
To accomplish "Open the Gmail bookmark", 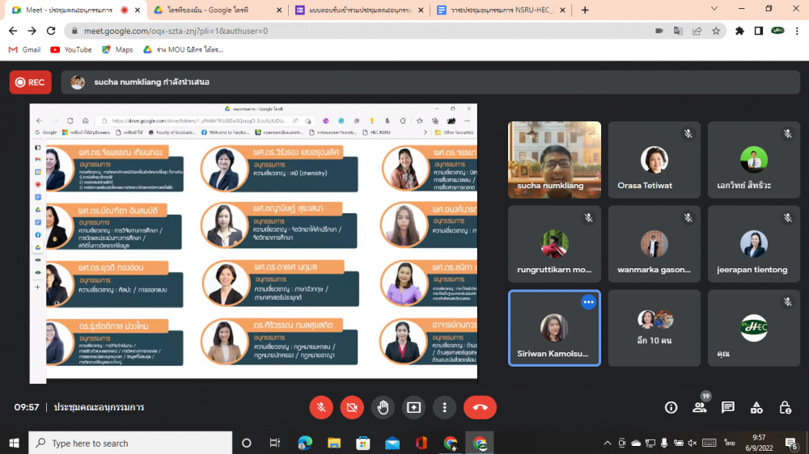I will coord(24,49).
